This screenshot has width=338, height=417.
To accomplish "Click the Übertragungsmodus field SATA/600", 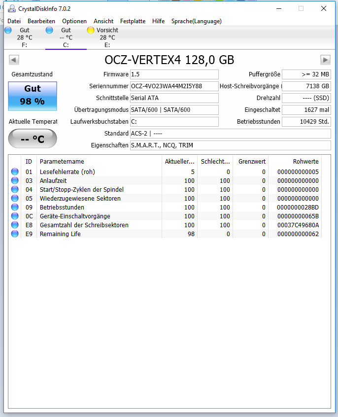I will click(x=174, y=110).
